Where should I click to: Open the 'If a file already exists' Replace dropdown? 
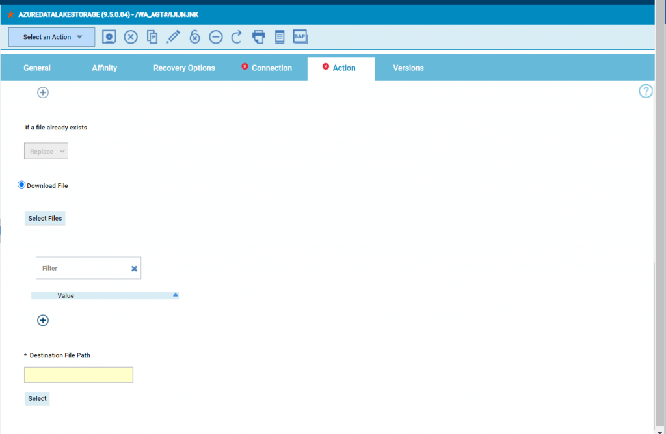click(46, 150)
